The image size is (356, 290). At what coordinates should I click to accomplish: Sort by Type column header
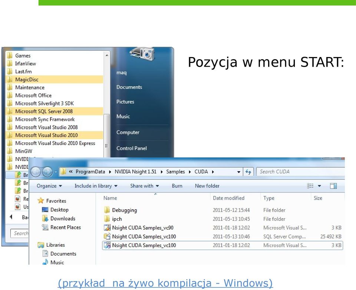pyautogui.click(x=269, y=198)
